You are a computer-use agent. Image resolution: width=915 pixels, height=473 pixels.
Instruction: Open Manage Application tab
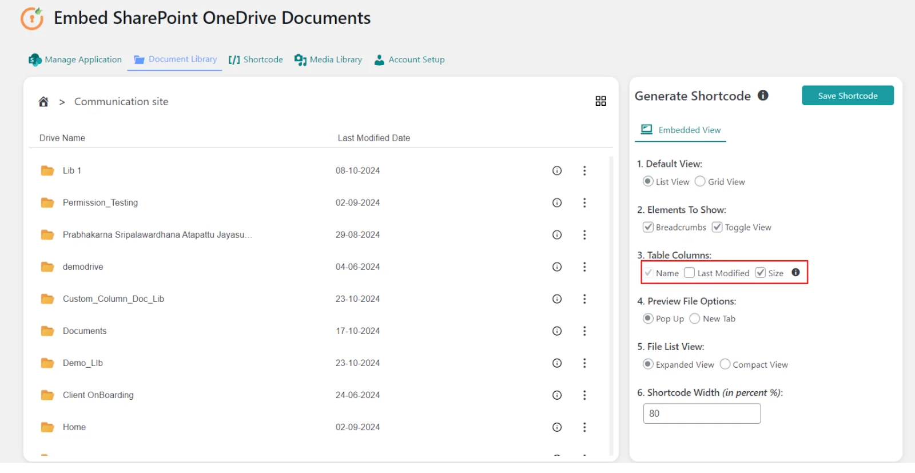point(75,59)
